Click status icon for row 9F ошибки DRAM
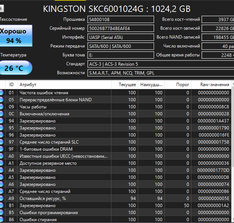This screenshot has width=234, height=223. tap(1, 149)
